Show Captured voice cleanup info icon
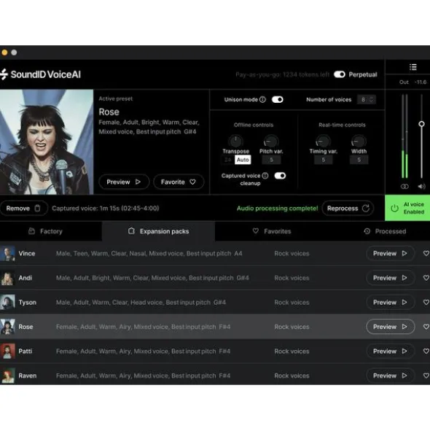 coord(265,176)
